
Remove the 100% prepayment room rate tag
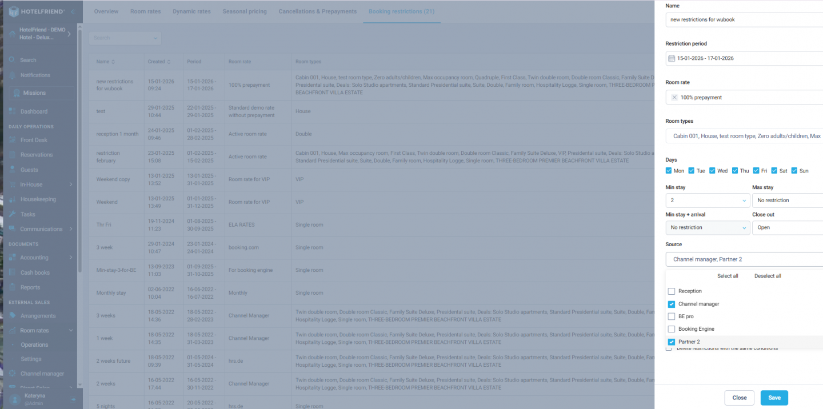(674, 98)
